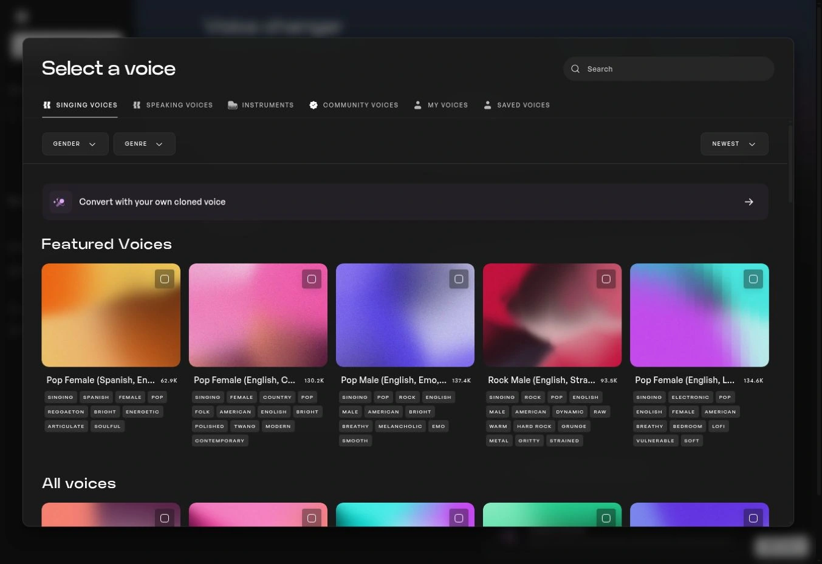Screen dimensions: 822x564
Task: Go to the Saved Voices tab
Action: (x=517, y=105)
